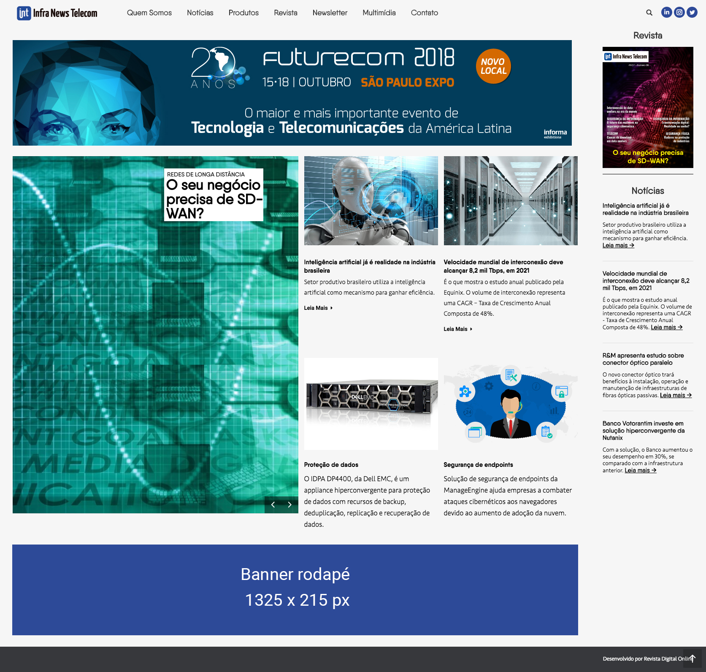Click sidebar 'Leia mais' after 'Composta de 48%'
This screenshot has height=672, width=706.
click(x=667, y=327)
